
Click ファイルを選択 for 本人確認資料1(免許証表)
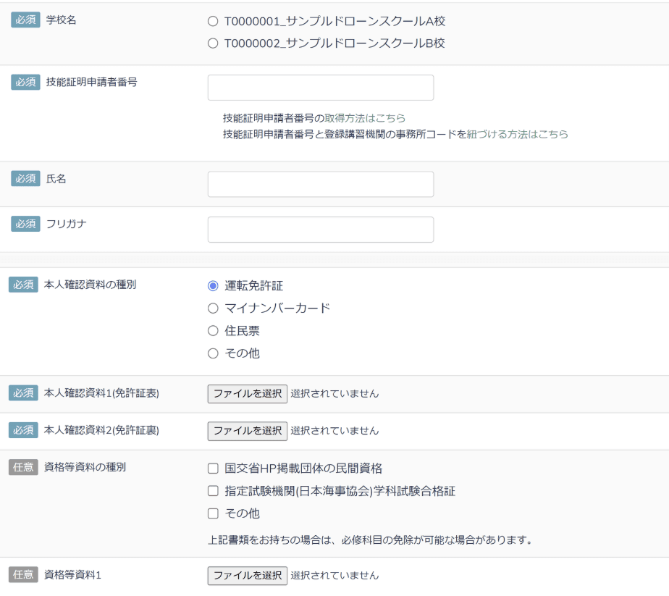(247, 394)
